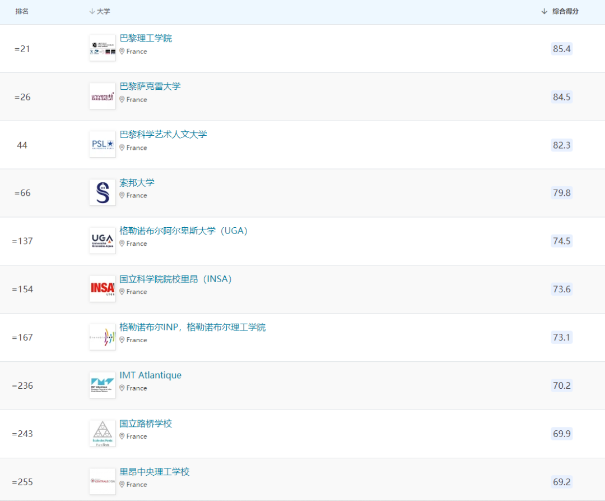Click the score 84.5
Image resolution: width=605 pixels, height=501 pixels.
coord(561,97)
